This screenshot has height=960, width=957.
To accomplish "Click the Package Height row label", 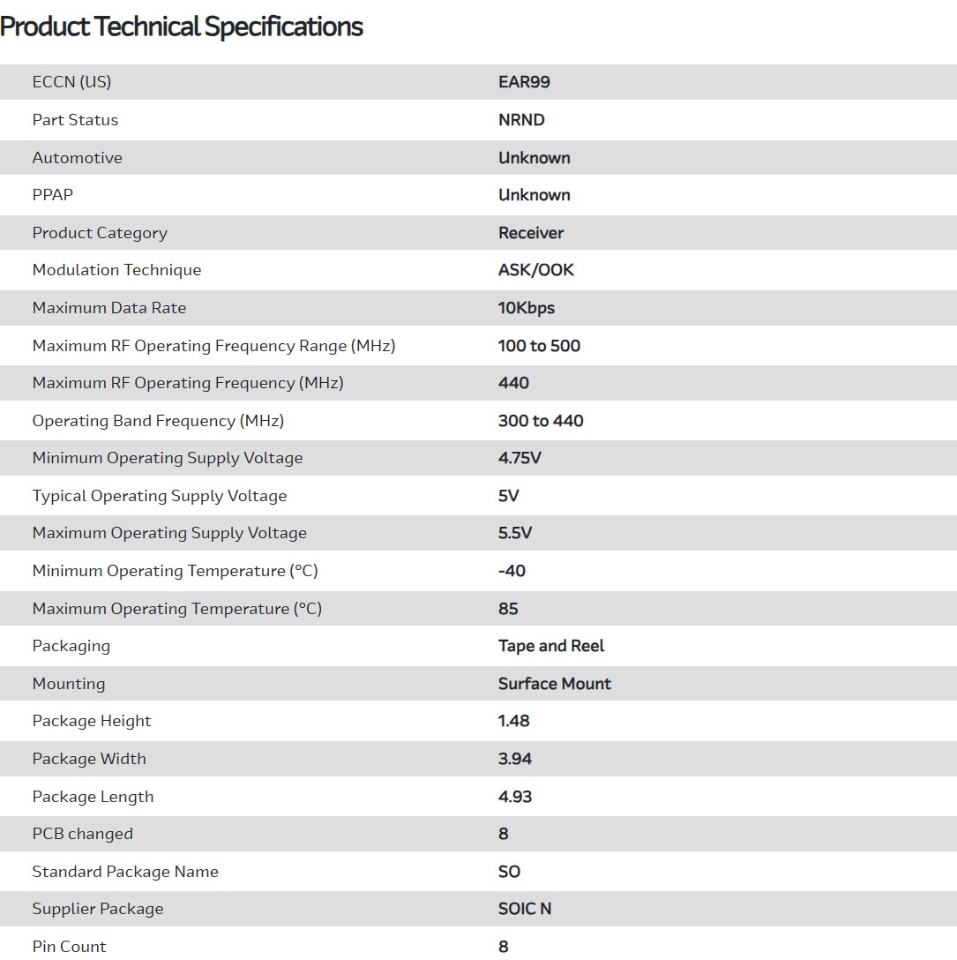I will pyautogui.click(x=92, y=721).
